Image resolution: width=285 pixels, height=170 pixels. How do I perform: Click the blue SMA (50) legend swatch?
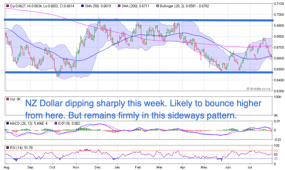pyautogui.click(x=82, y=6)
